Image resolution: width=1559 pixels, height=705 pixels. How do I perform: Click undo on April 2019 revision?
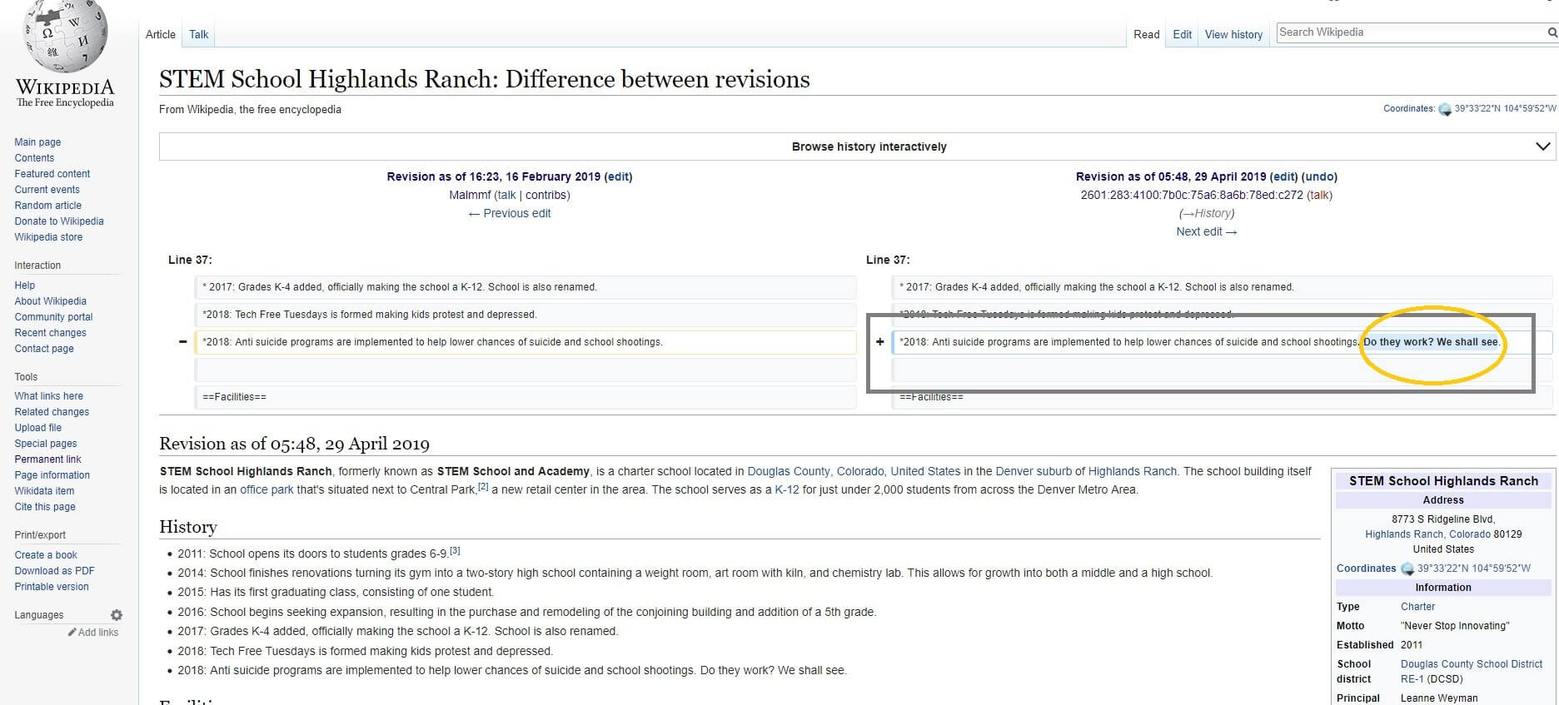click(x=1319, y=176)
